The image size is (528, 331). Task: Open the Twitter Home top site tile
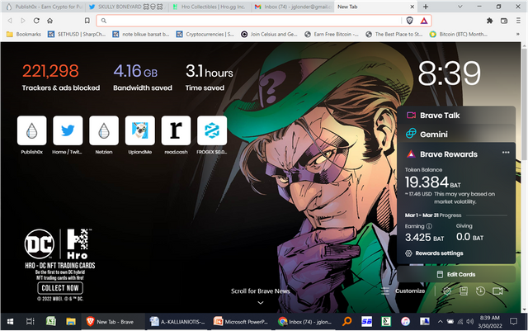(x=68, y=130)
